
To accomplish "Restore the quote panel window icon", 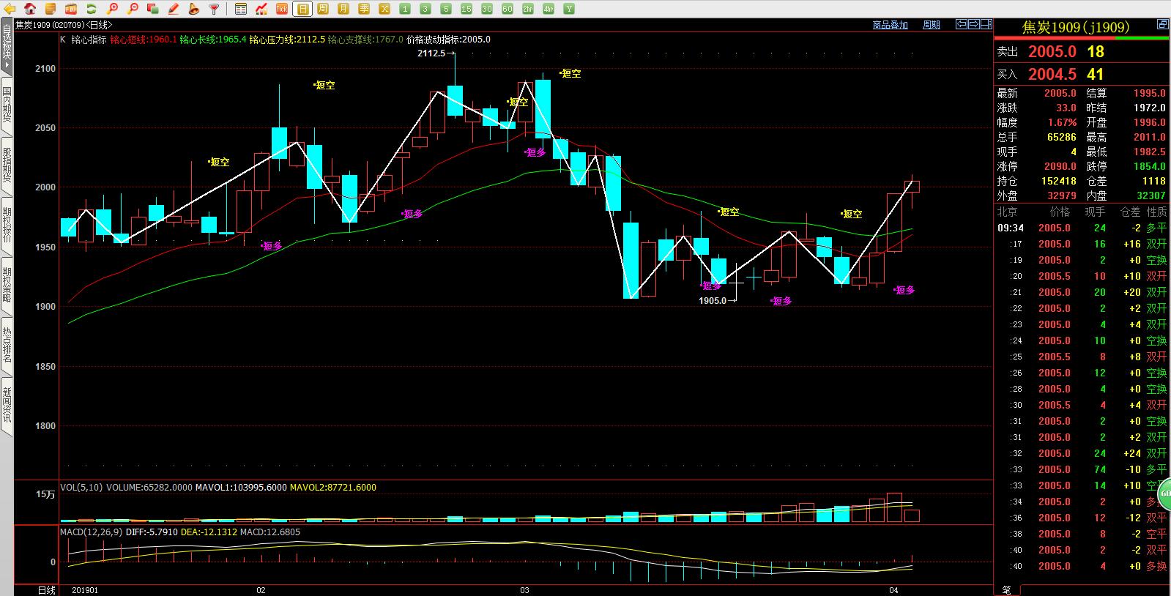I will 1162,24.
